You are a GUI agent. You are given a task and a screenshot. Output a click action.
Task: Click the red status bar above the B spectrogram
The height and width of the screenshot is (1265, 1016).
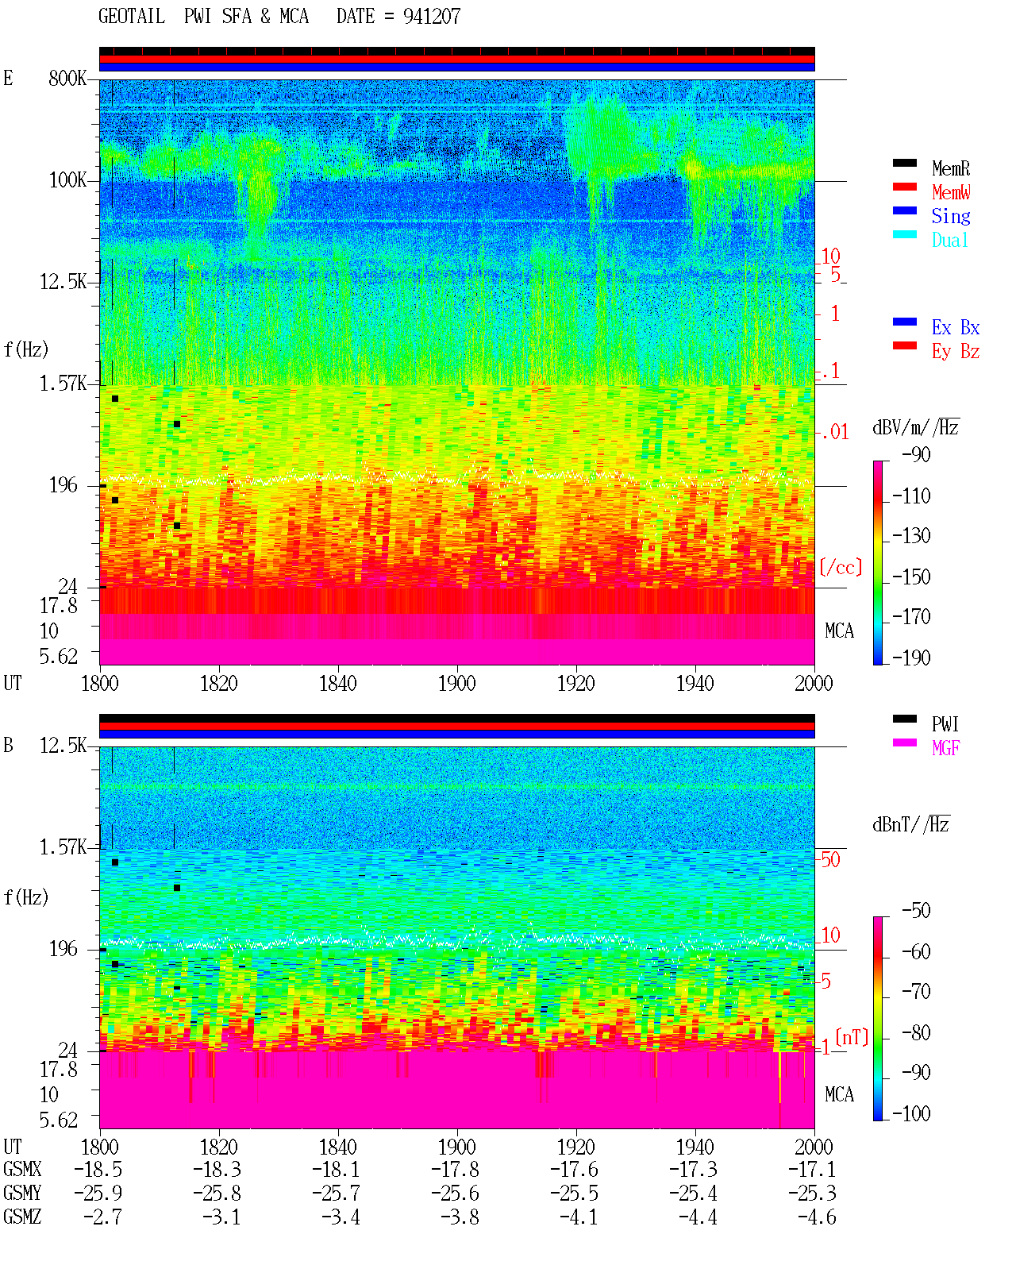457,726
